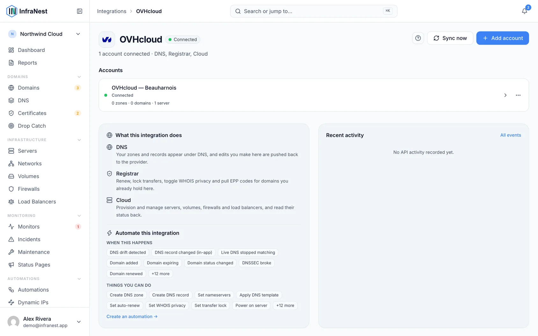Open the All events link
This screenshot has height=336, width=538.
pos(511,135)
